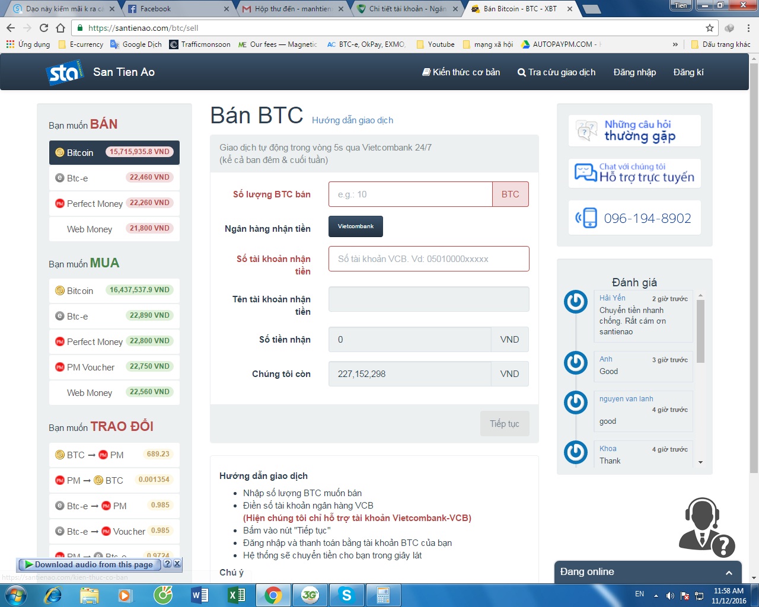Click the reviews panel scroll-down arrow
Image resolution: width=759 pixels, height=607 pixels.
click(700, 462)
